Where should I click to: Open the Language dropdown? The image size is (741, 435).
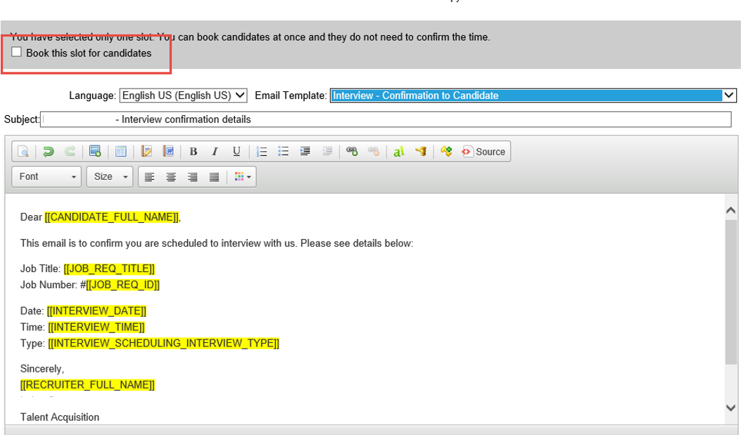click(x=184, y=96)
